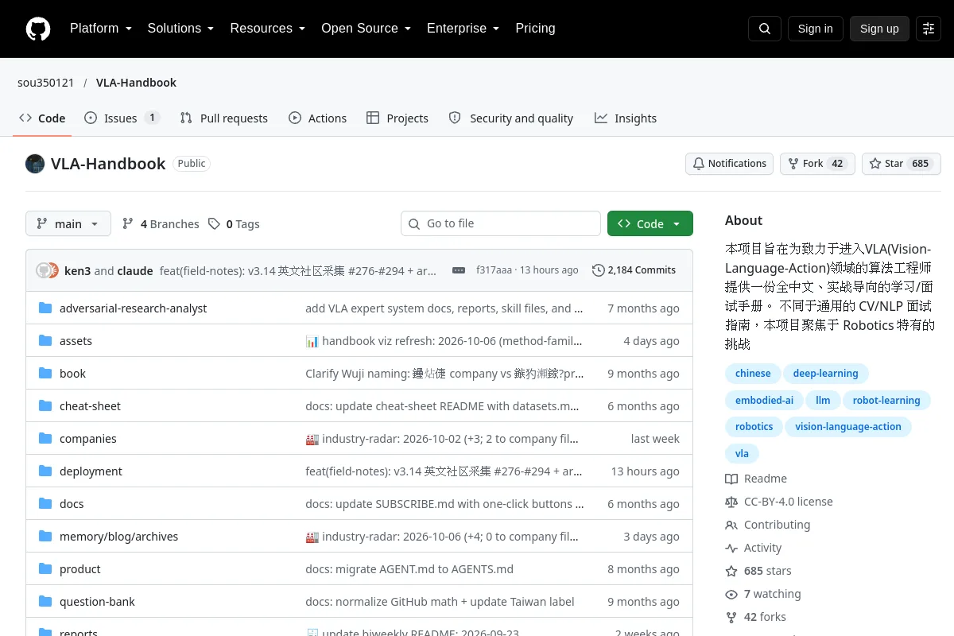
Task: Open commit 'docs: migrate AGENT.md to AGENTS.md'
Action: click(x=409, y=569)
